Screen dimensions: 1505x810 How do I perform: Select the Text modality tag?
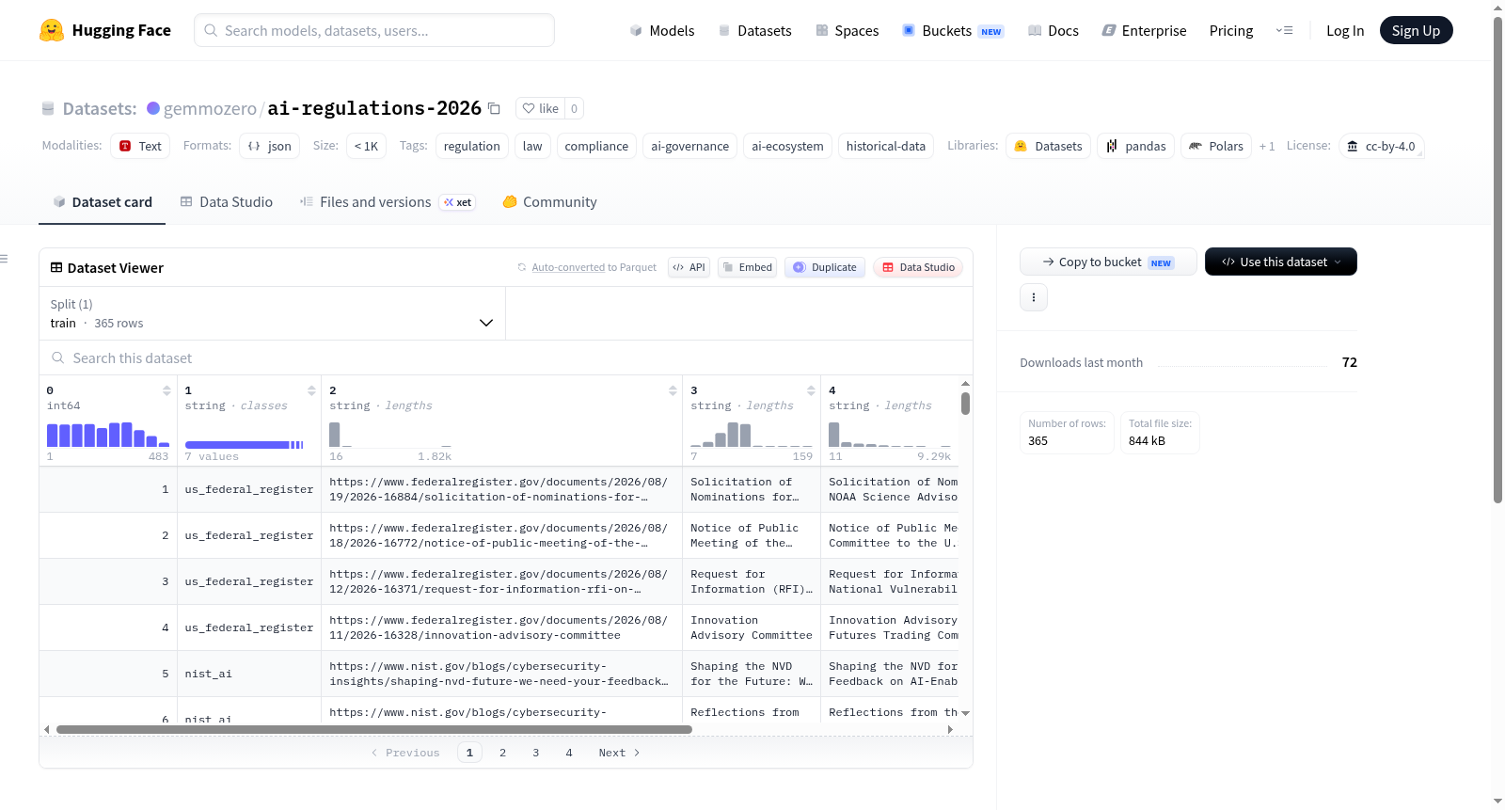tap(140, 146)
